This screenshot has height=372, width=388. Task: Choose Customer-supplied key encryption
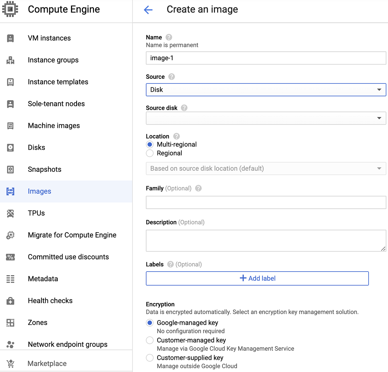point(150,358)
